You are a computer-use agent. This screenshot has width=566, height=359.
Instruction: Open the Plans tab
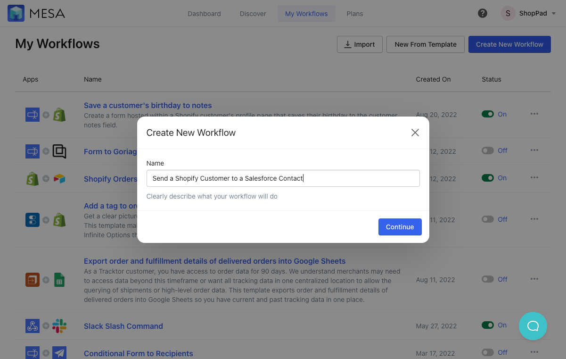point(355,14)
